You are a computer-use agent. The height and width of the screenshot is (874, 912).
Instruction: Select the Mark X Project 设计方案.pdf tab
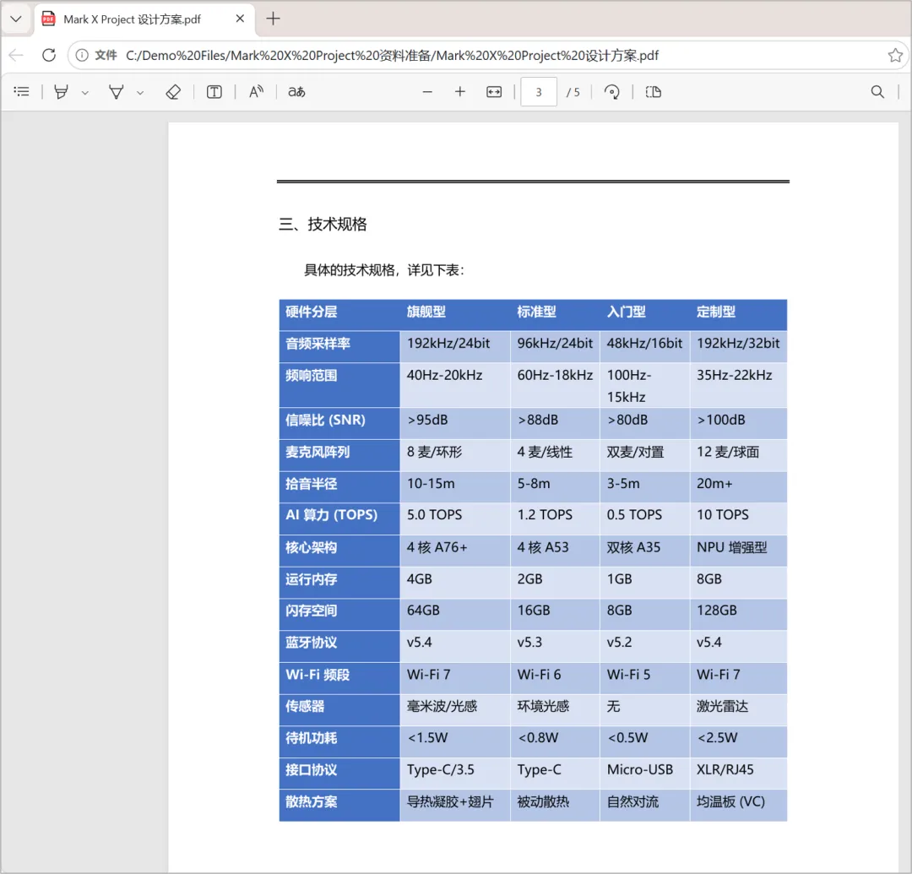[x=145, y=19]
